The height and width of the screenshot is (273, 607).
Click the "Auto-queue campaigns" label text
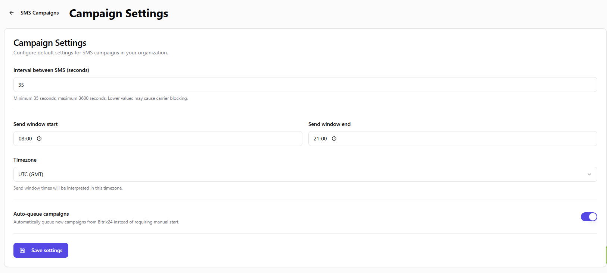pyautogui.click(x=41, y=214)
